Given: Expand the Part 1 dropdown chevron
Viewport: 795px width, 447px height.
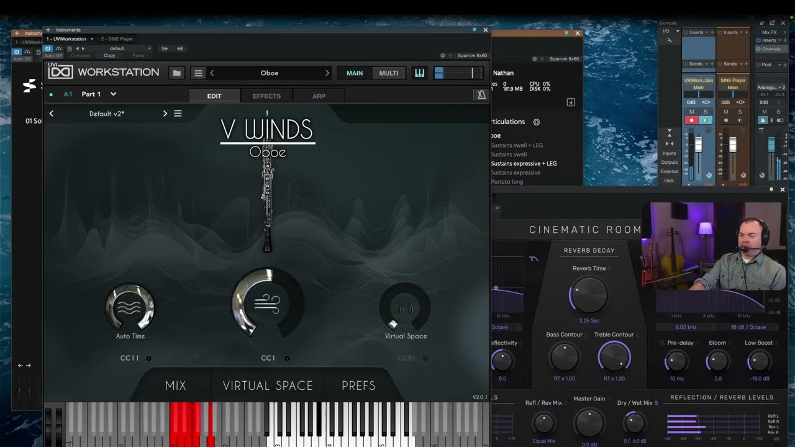Looking at the screenshot, I should (x=113, y=94).
